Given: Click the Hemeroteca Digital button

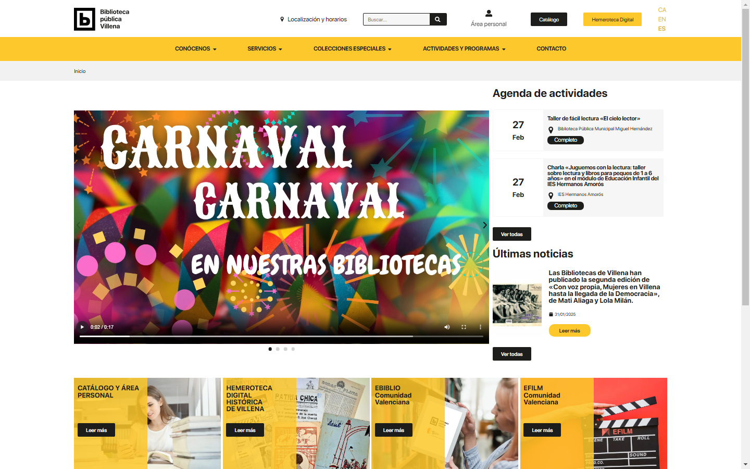Looking at the screenshot, I should click(x=612, y=19).
